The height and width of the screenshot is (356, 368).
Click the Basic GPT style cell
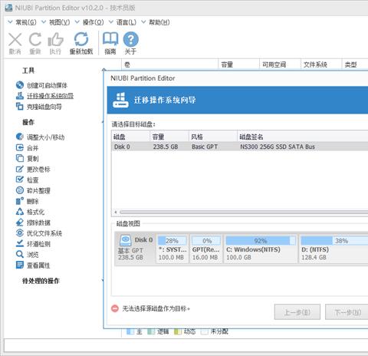(x=205, y=147)
